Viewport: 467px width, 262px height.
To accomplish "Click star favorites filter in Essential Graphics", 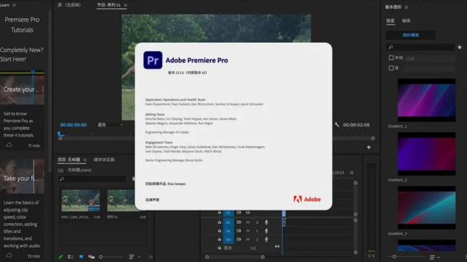I will pyautogui.click(x=460, y=47).
